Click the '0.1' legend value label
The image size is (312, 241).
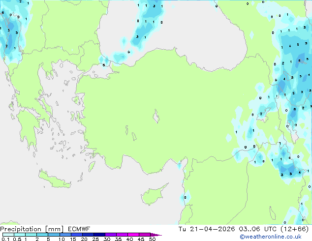tap(5, 239)
